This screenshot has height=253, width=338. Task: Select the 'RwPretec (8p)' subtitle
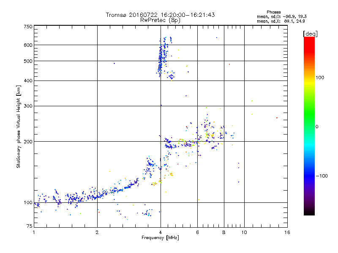160,20
